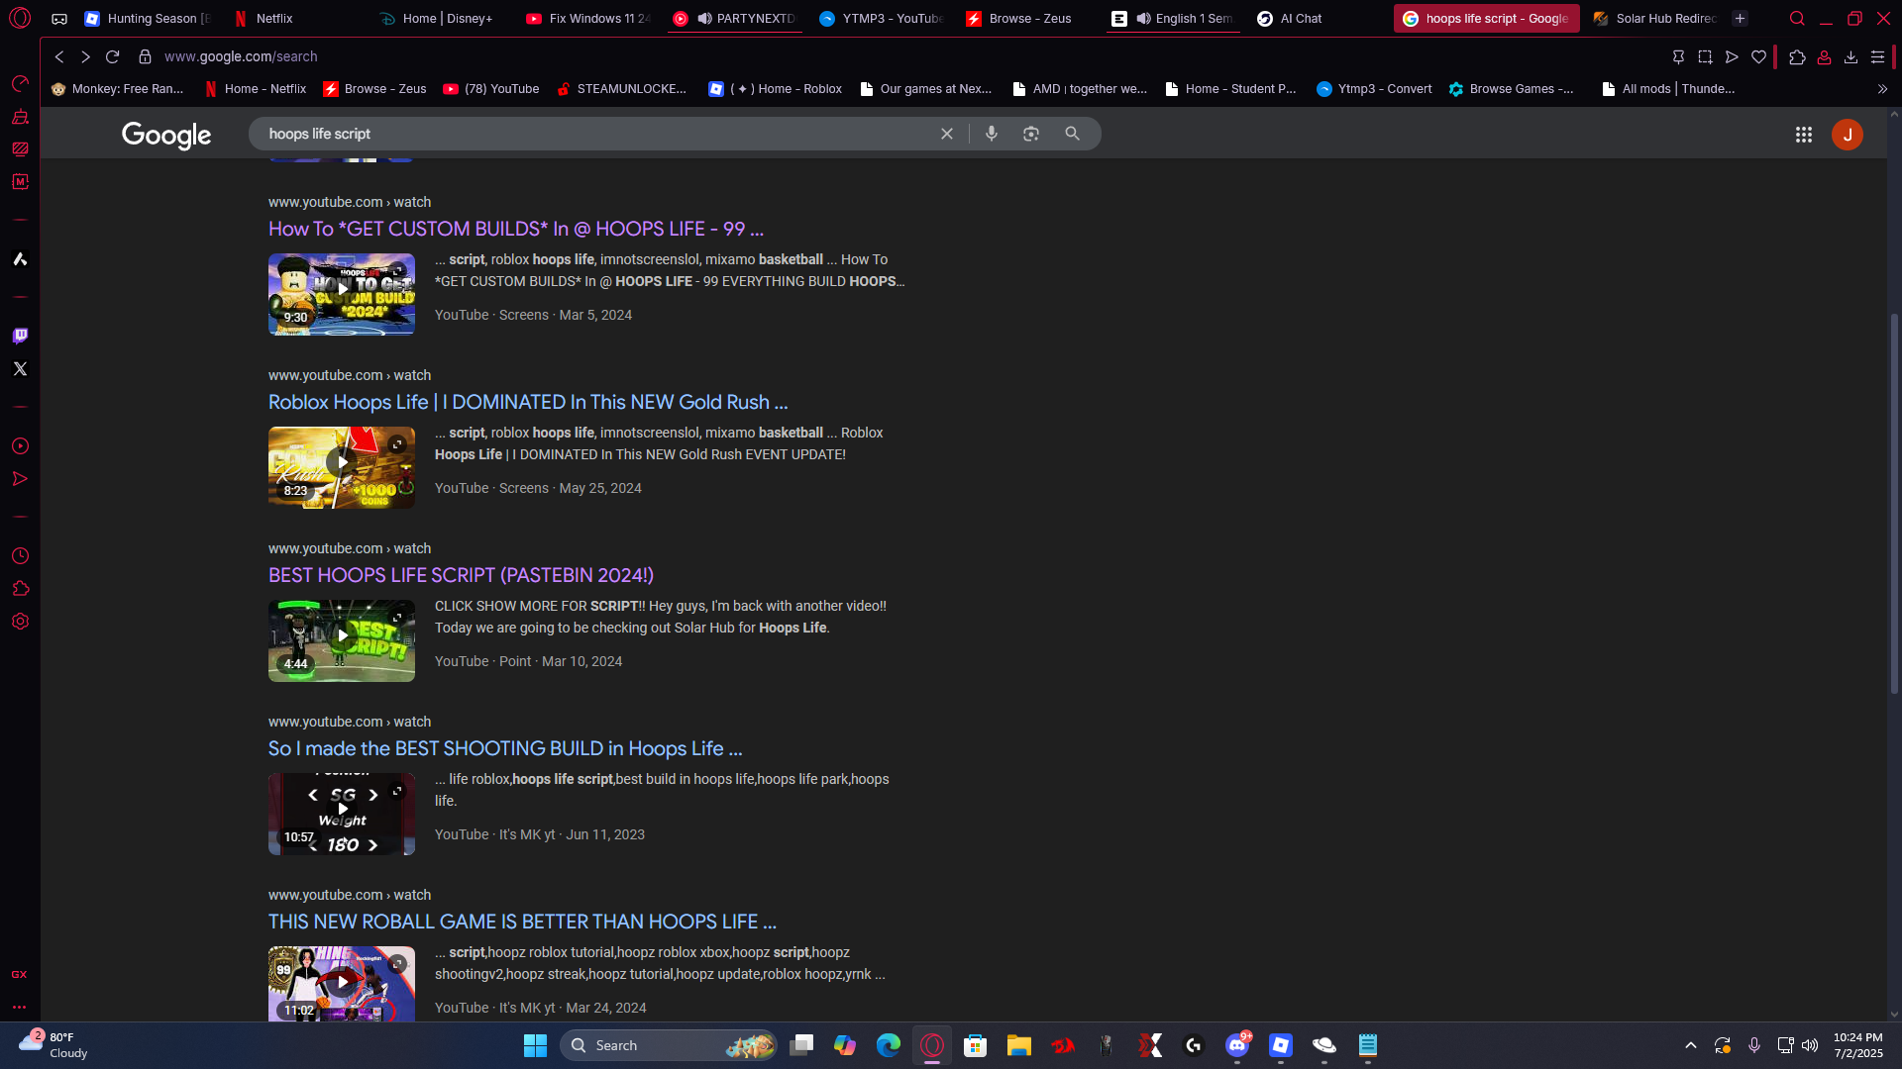Open 'So I made the BEST SHOOTING BUILD' result

(x=505, y=748)
